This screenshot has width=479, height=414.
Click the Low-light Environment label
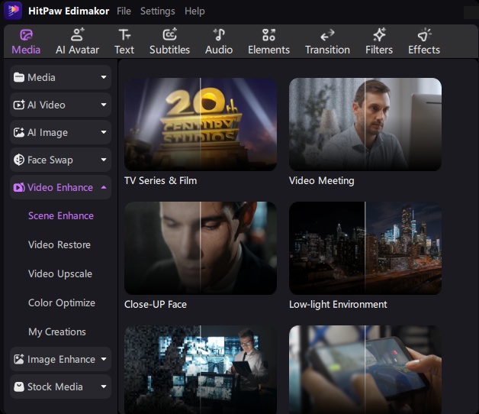338,305
